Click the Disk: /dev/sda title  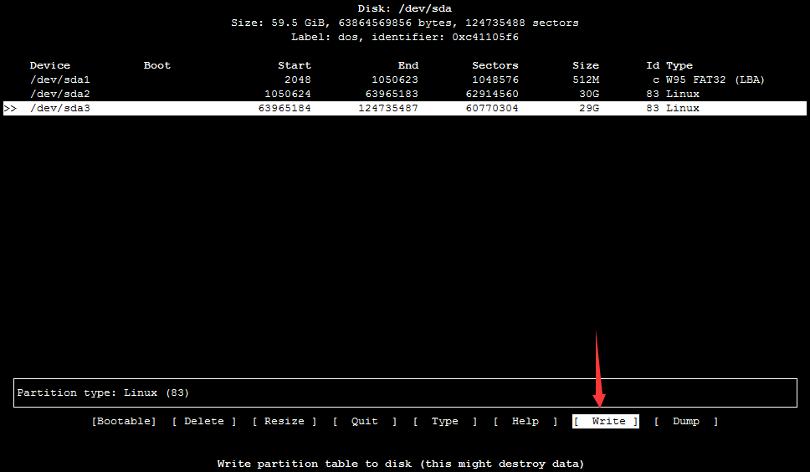pos(404,8)
